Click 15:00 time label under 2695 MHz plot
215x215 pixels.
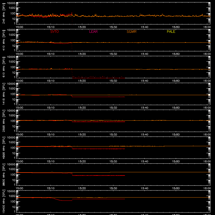point(19,135)
